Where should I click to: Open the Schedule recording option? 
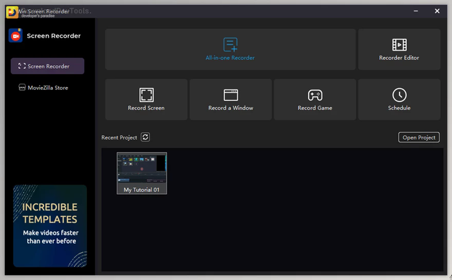pos(399,100)
